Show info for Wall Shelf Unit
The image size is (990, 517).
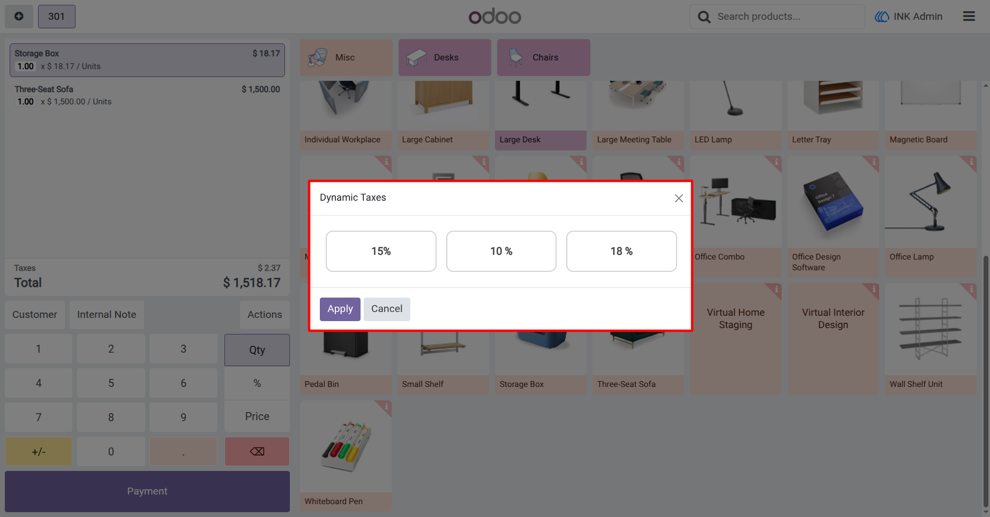[971, 290]
